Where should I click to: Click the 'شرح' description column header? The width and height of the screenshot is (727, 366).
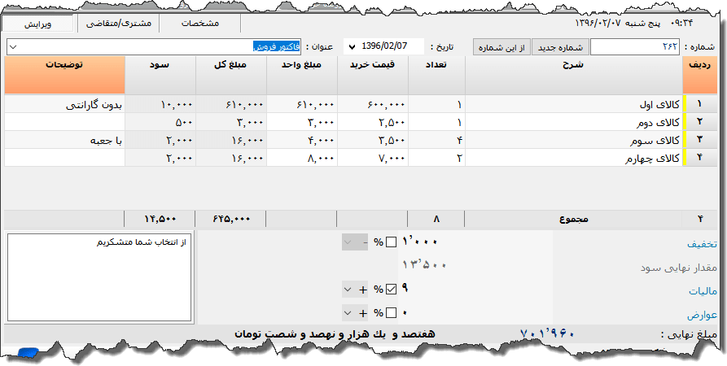coord(576,75)
